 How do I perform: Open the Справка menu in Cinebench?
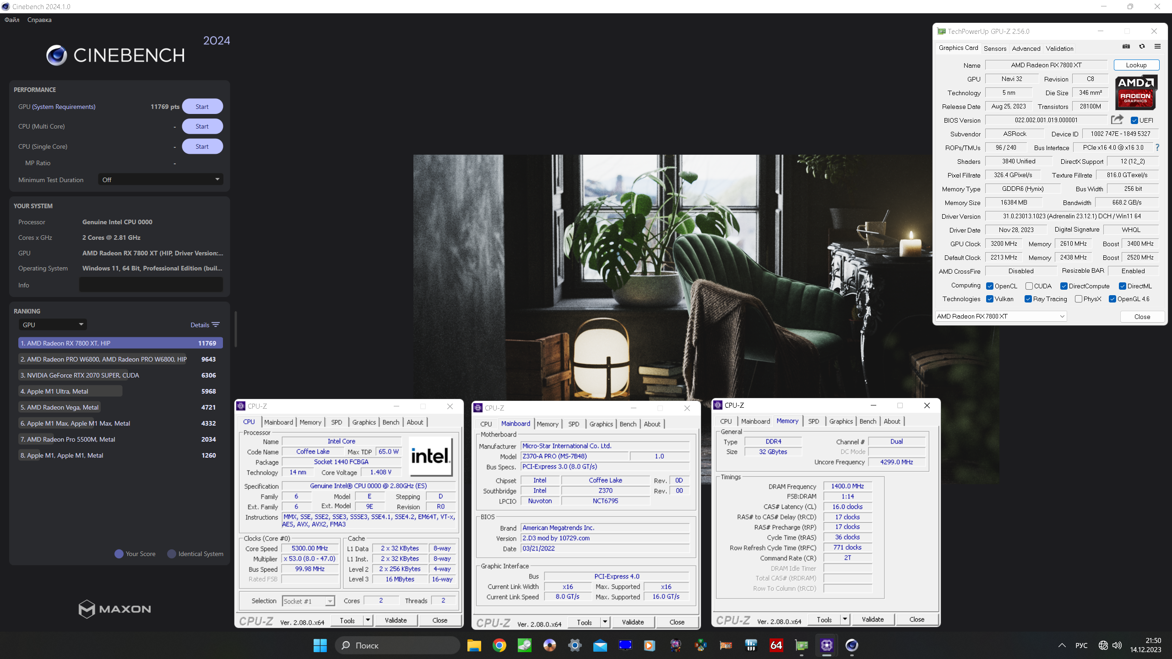39,20
